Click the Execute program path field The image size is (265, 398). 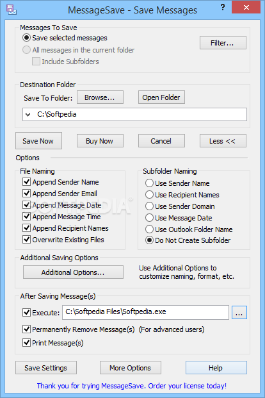click(x=145, y=312)
